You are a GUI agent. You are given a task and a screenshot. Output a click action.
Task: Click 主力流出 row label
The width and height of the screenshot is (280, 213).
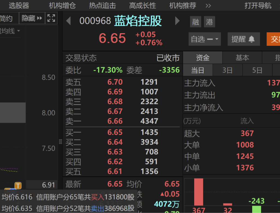pyautogui.click(x=200, y=95)
